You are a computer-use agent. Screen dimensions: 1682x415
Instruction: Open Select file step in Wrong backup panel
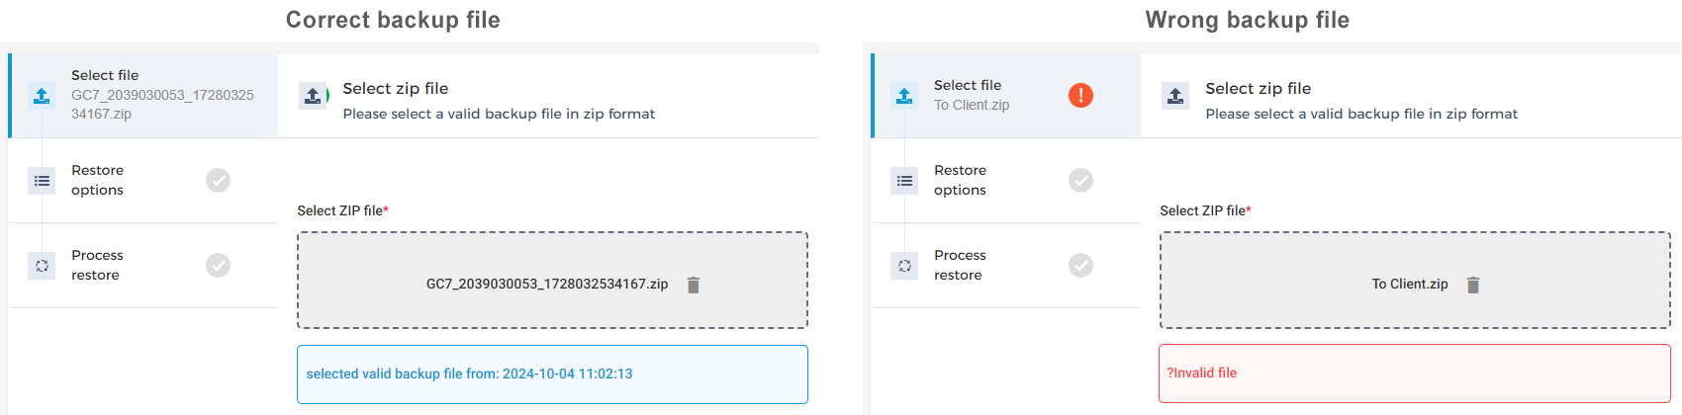point(1007,95)
